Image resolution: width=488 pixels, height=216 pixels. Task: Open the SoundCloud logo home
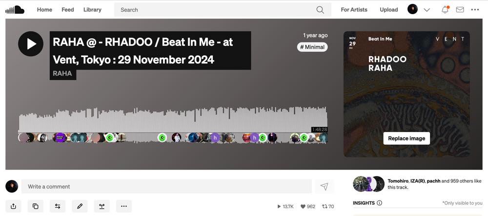click(15, 10)
